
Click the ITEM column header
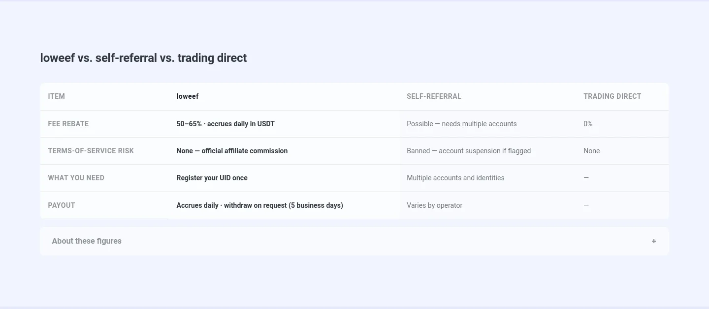[x=57, y=96]
